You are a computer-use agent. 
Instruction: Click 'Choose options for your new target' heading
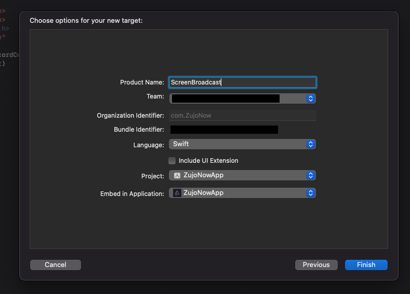coord(86,21)
